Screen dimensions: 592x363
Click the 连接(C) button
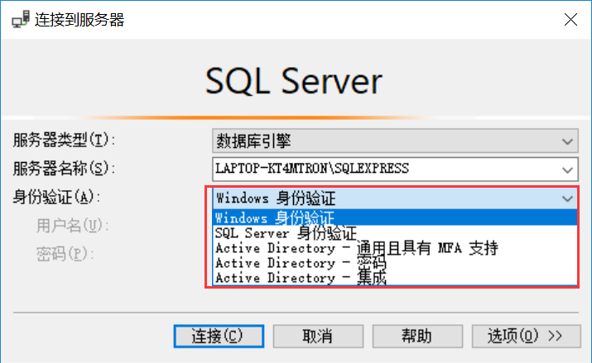(219, 337)
